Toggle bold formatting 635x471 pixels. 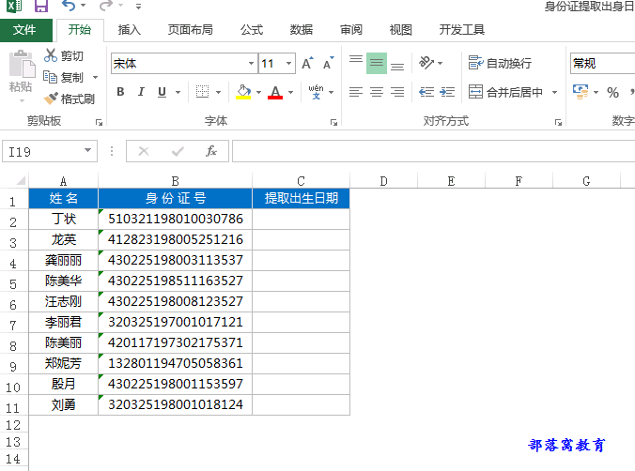coord(120,92)
